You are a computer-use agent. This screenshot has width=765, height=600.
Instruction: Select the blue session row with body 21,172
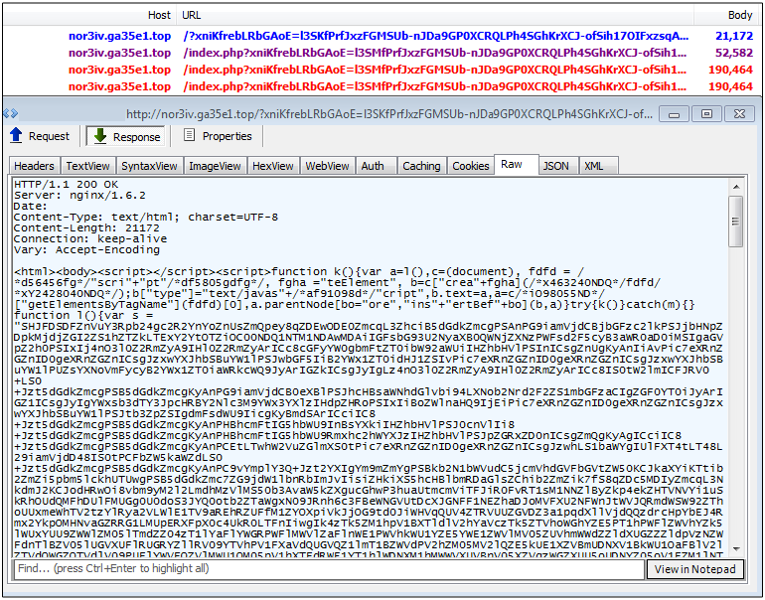pyautogui.click(x=382, y=36)
